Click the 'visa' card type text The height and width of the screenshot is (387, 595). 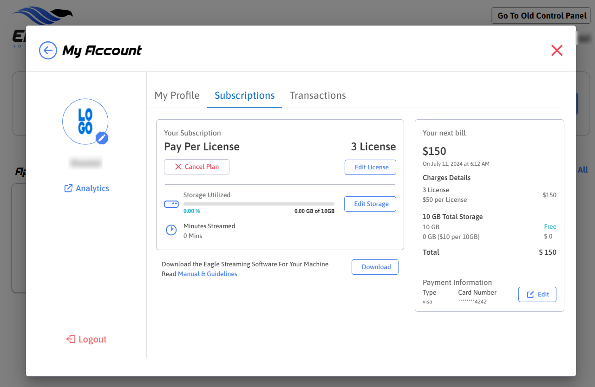(x=427, y=302)
